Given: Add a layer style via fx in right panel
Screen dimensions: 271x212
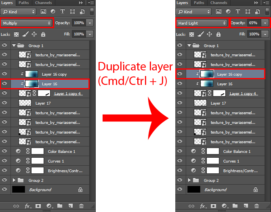Looking at the screenshot, I should (203, 206).
